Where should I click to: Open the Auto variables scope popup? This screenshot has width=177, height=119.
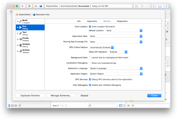(x=56, y=105)
